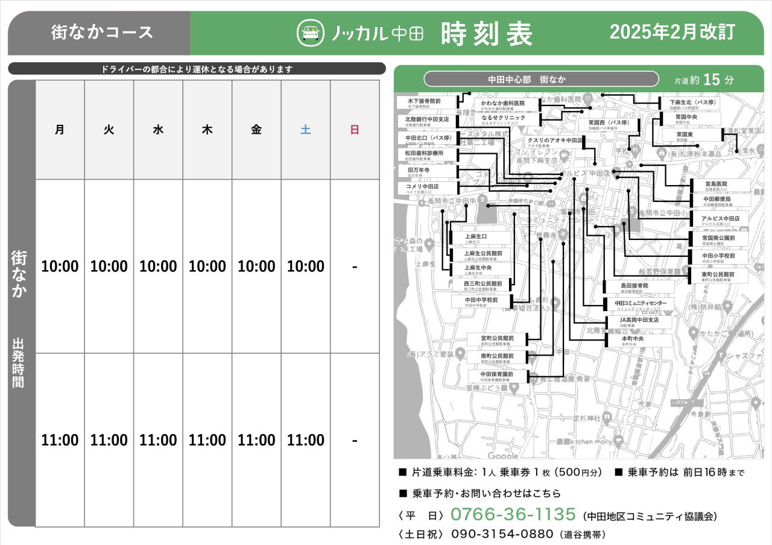Click the コメリ中田店 stop label
772x545 pixels.
[428, 188]
